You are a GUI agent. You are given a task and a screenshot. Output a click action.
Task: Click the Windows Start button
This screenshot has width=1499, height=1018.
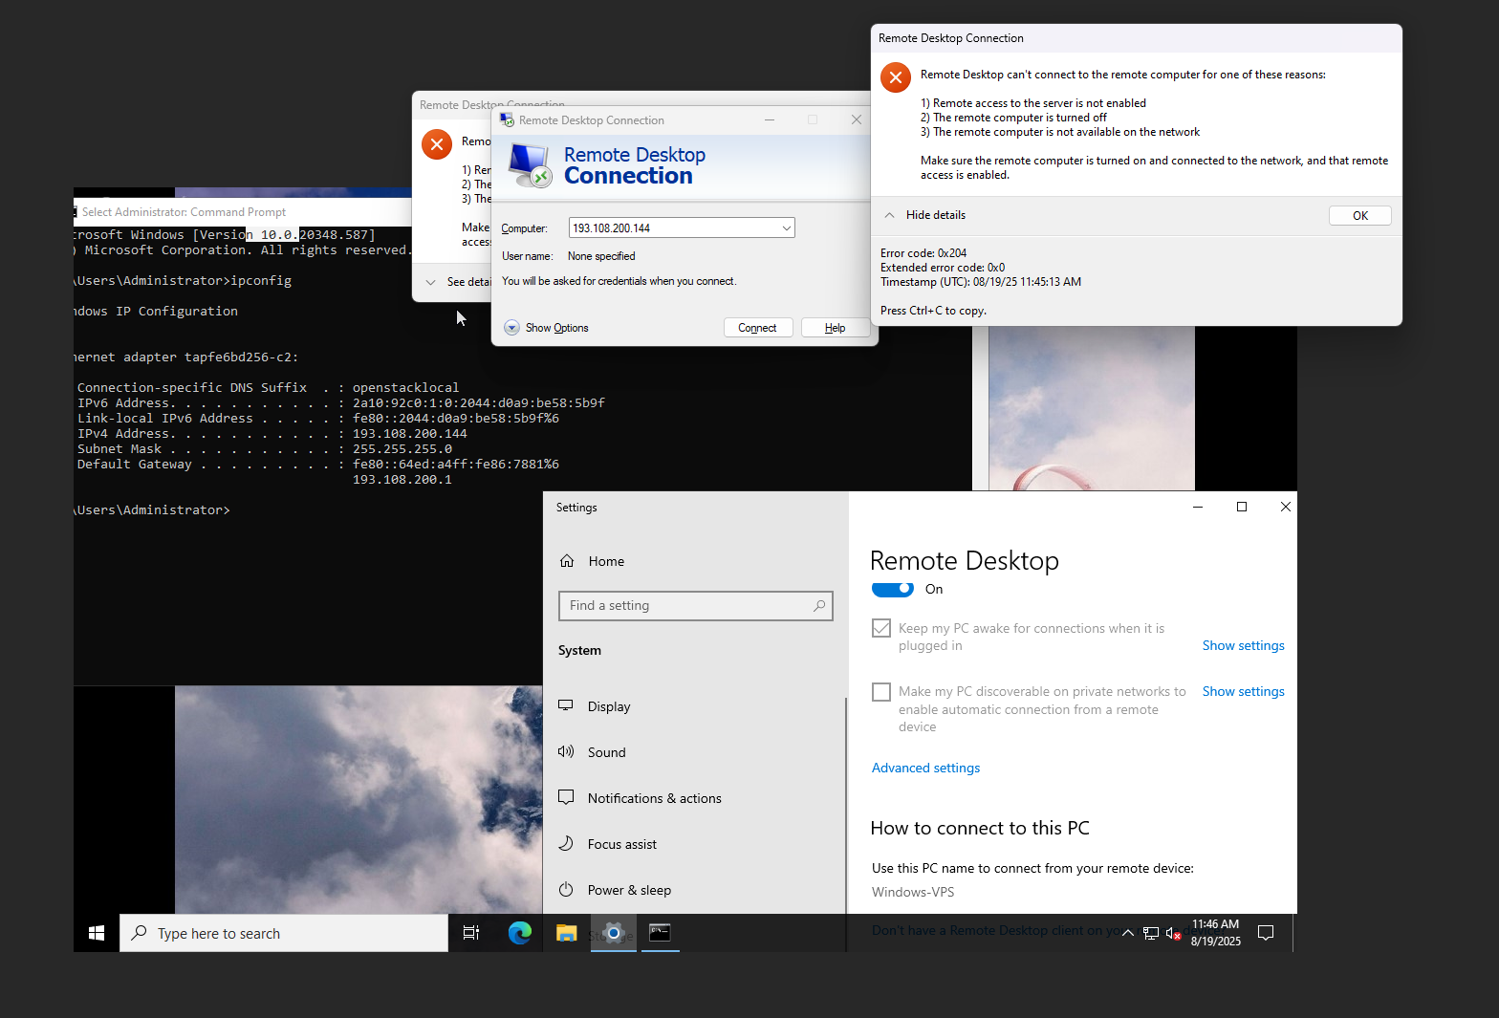(97, 933)
